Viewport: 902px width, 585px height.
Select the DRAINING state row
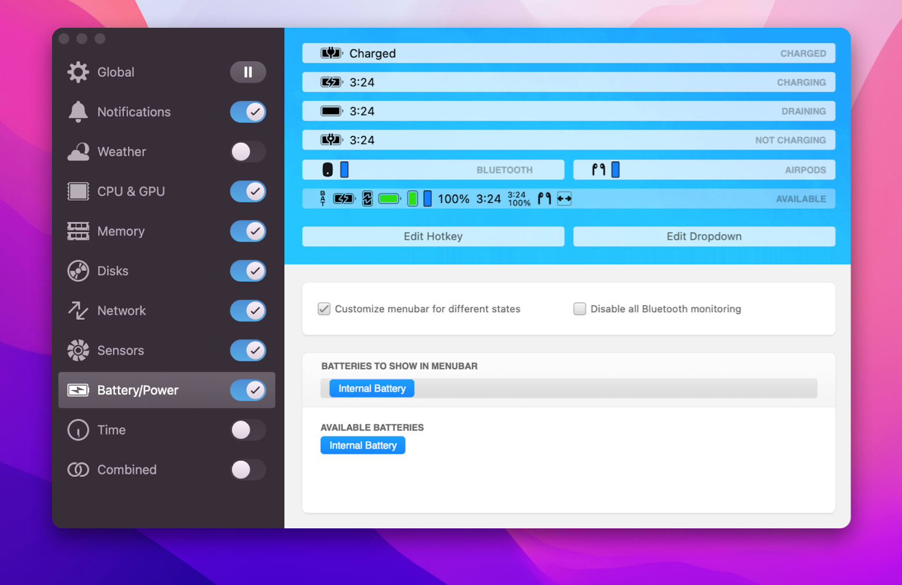[568, 111]
